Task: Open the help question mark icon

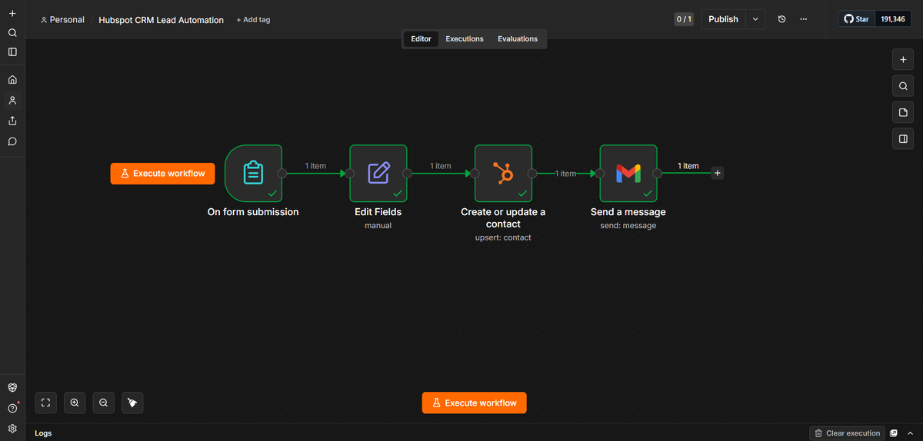Action: click(x=12, y=409)
